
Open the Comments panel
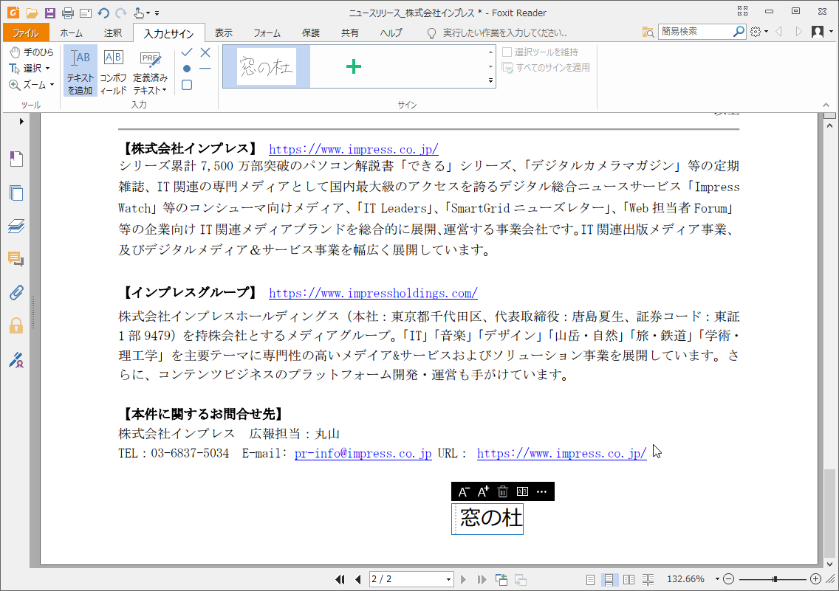coord(16,258)
